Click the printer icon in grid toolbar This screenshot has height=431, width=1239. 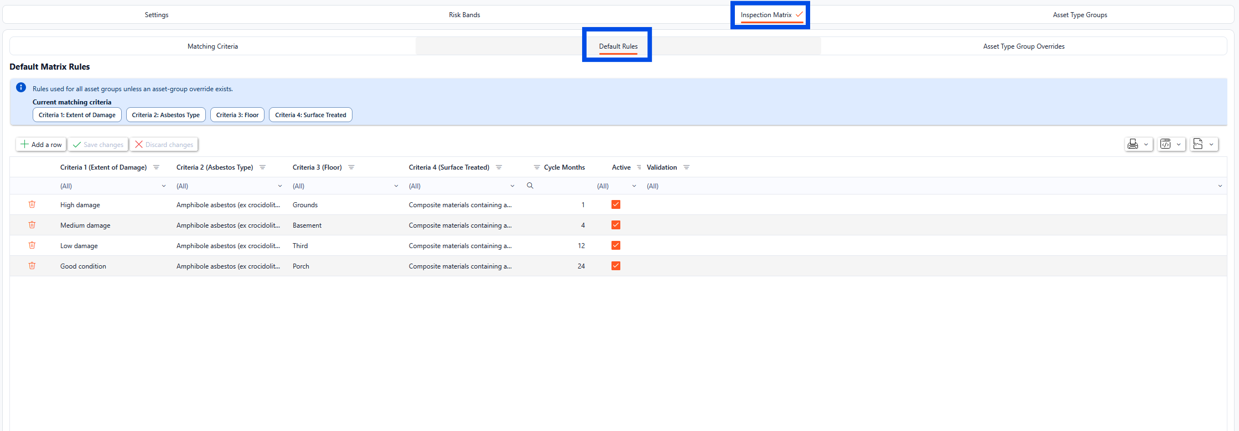pyautogui.click(x=1133, y=144)
